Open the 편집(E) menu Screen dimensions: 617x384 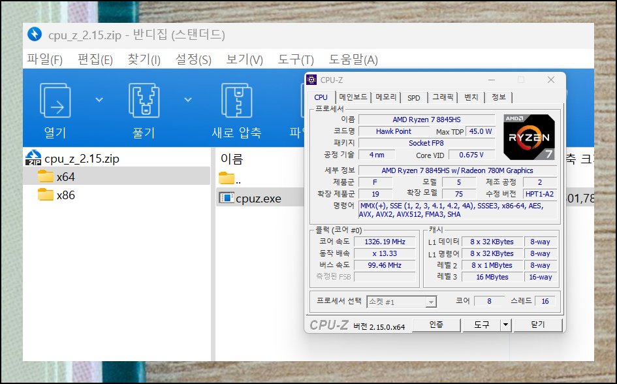[x=95, y=60]
